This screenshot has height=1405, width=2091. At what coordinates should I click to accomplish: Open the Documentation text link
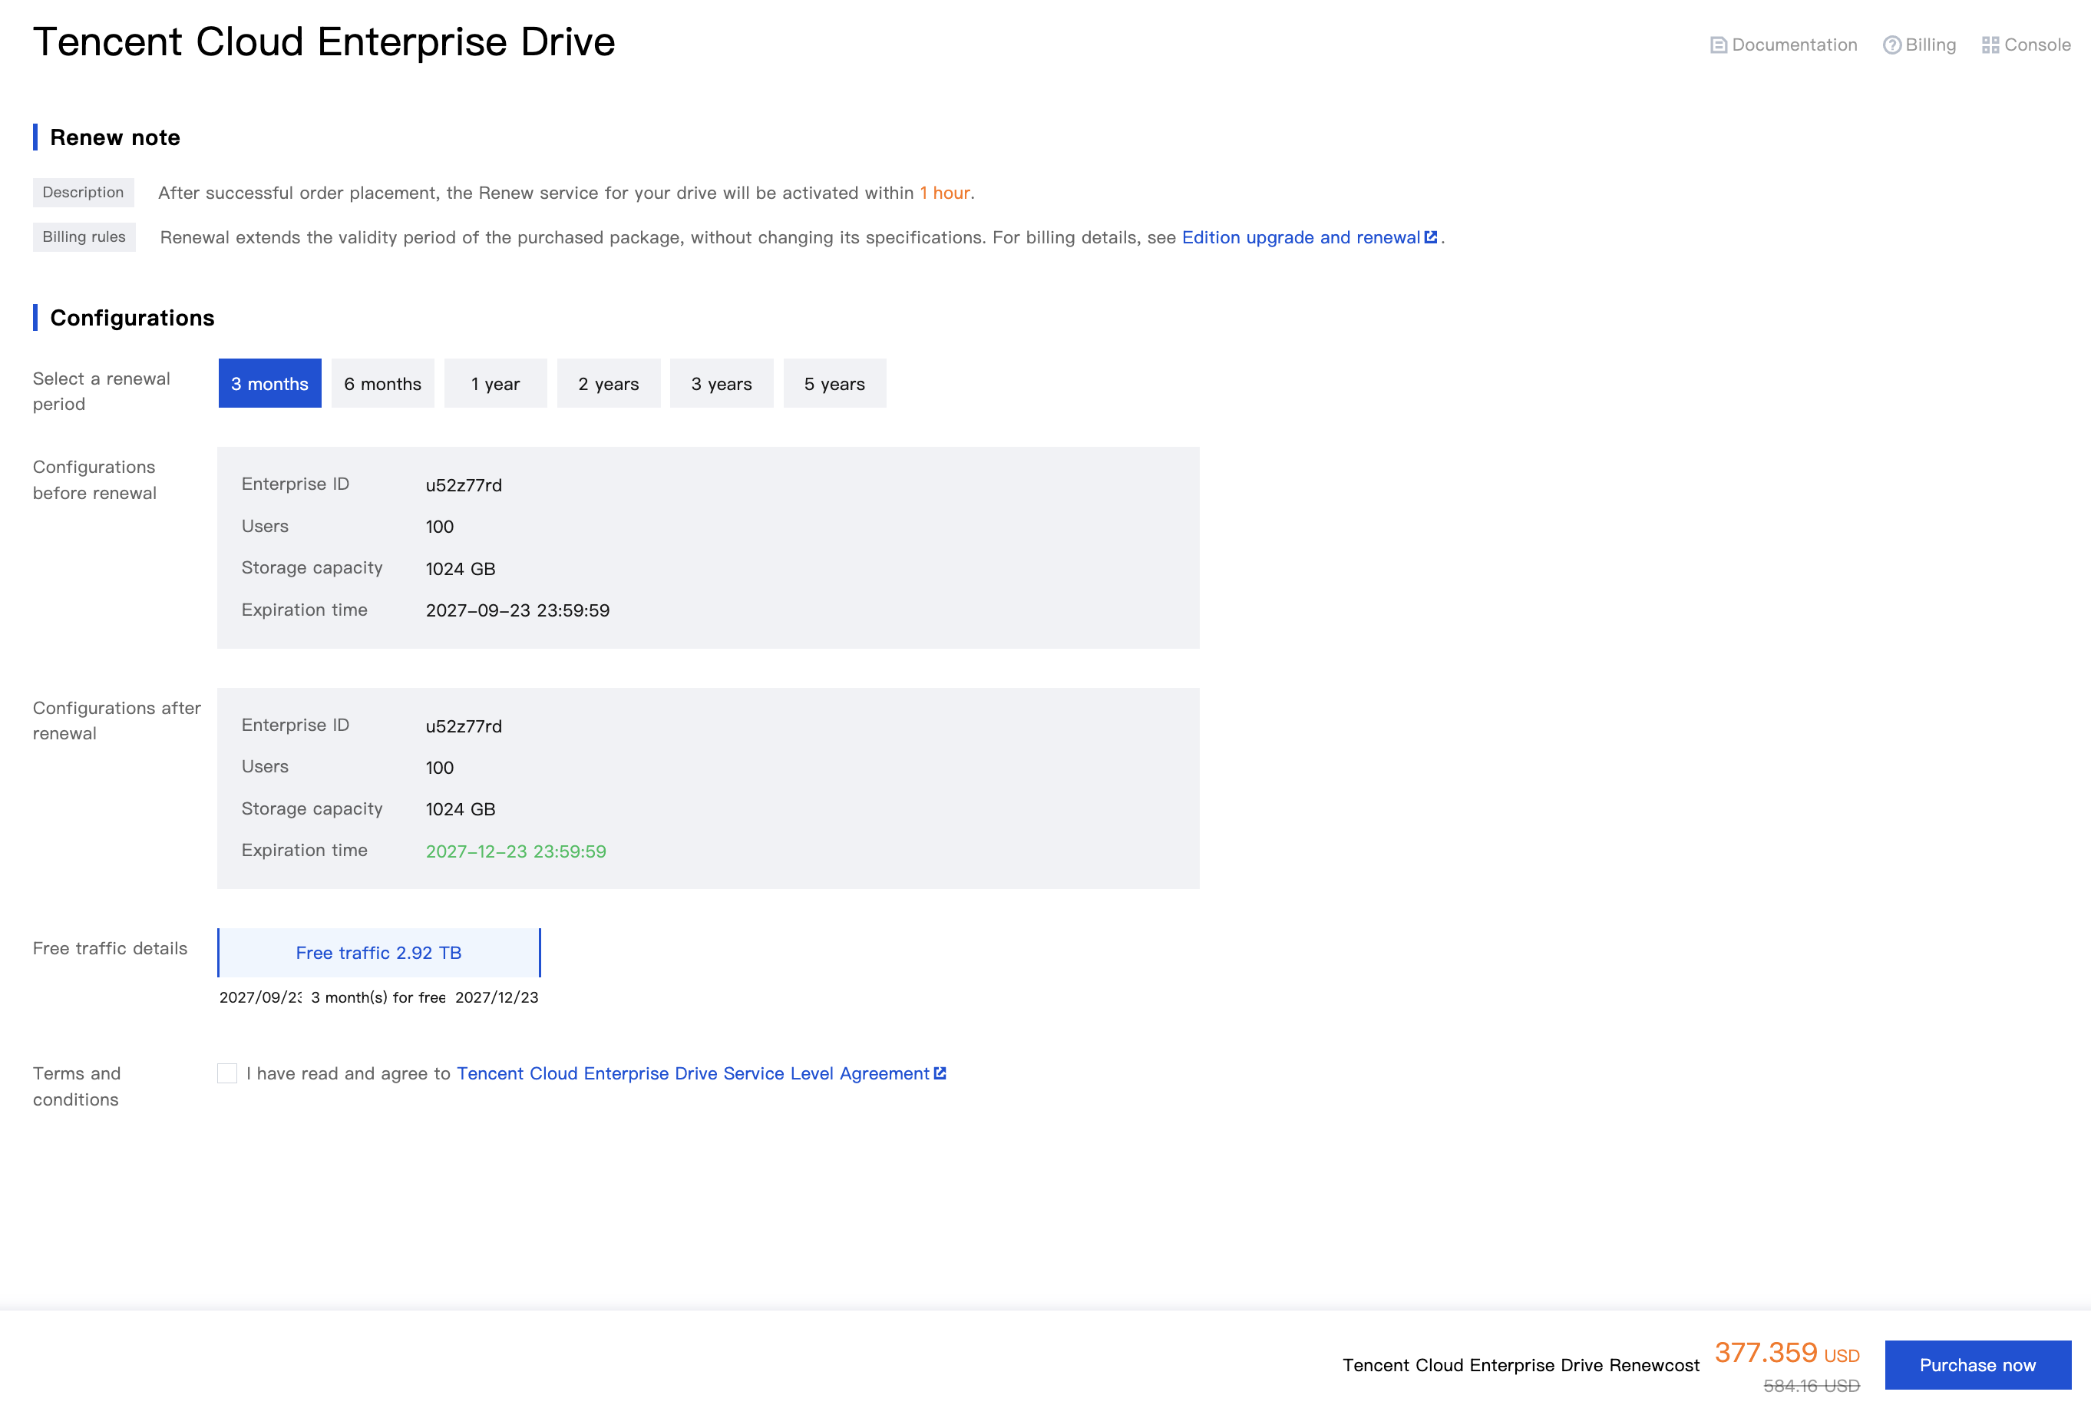point(1794,45)
